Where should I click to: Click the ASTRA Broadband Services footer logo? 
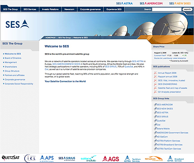[x=175, y=159]
